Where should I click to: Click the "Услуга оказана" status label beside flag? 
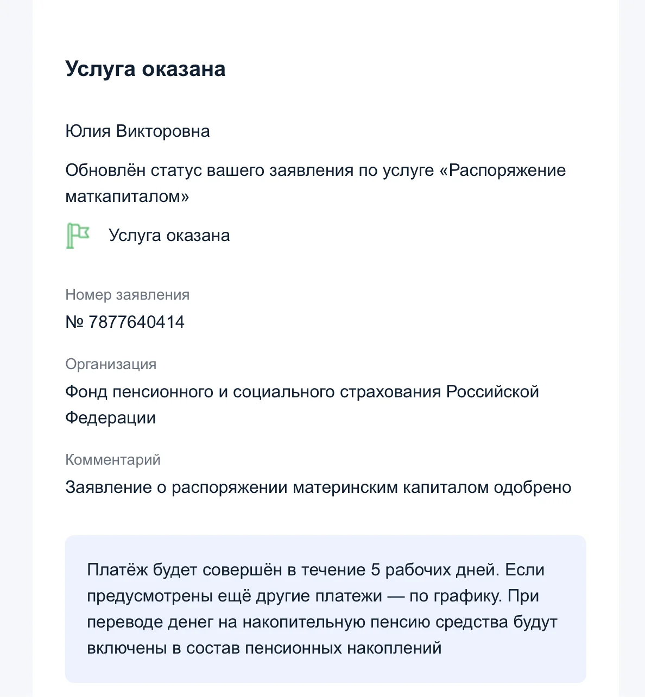(169, 236)
